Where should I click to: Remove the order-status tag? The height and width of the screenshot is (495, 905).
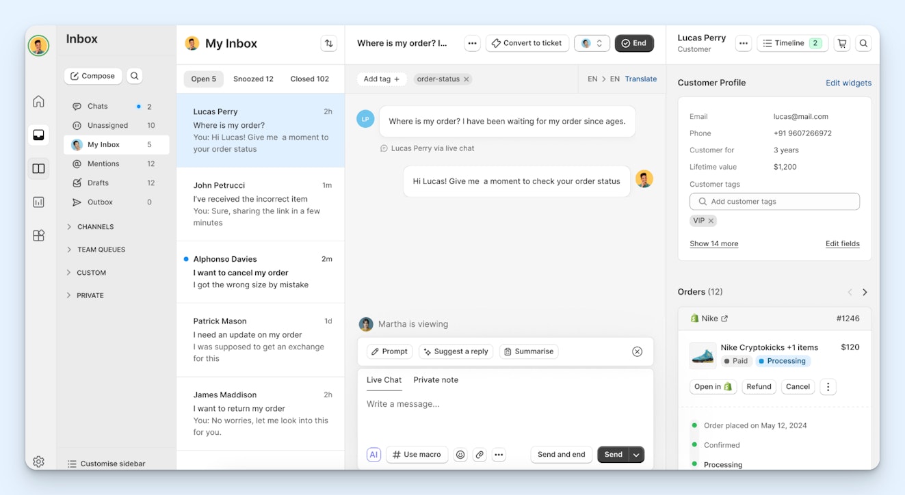[x=467, y=79]
